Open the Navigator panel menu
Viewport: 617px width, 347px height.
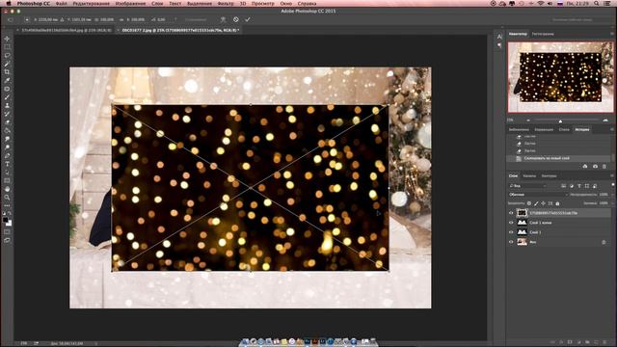tap(612, 34)
